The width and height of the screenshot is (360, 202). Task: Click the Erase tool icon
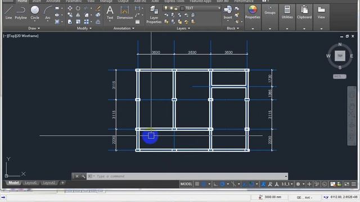[98, 8]
